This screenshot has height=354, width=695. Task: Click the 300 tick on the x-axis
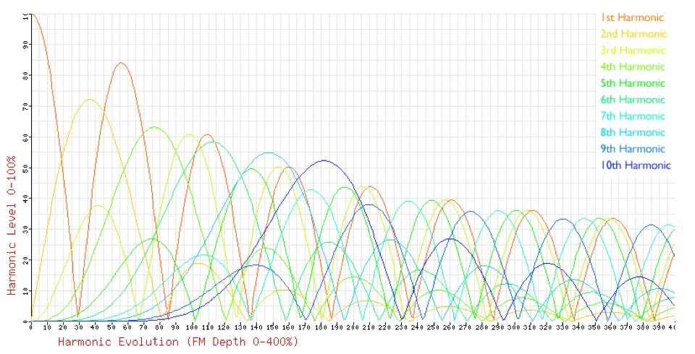[514, 327]
